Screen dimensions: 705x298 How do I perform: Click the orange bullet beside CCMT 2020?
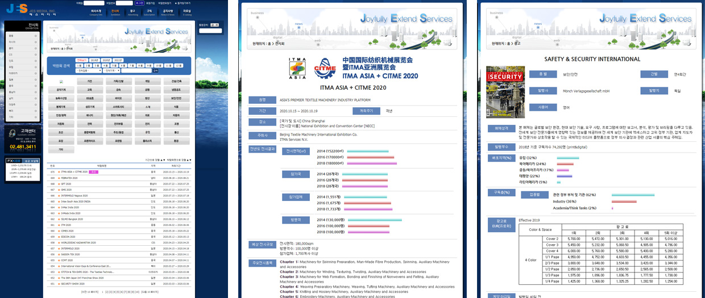pos(59,261)
